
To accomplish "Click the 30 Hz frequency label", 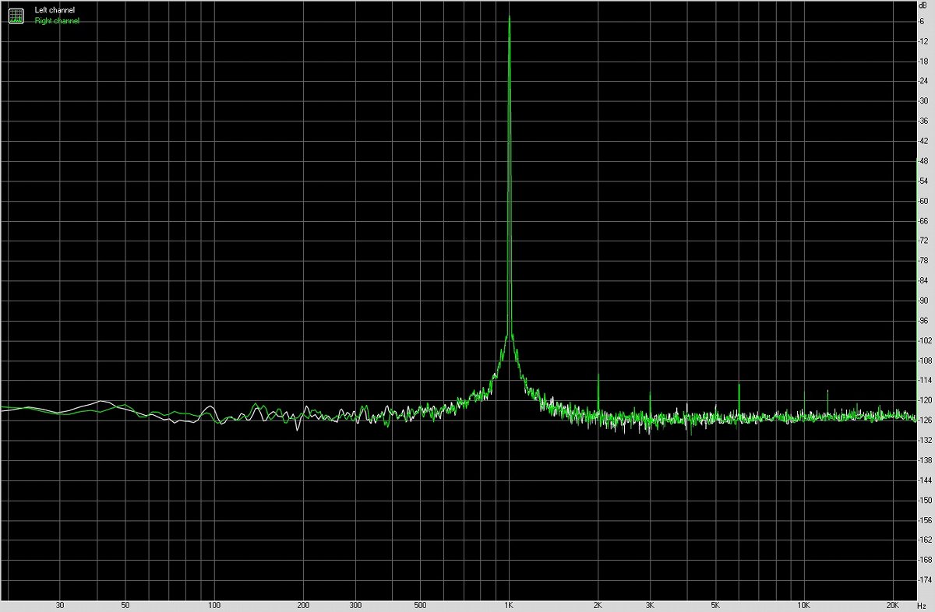I will [60, 605].
